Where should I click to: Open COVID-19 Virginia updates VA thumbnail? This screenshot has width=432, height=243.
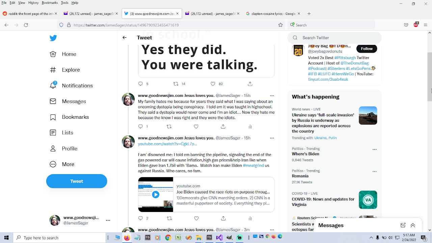(x=368, y=200)
